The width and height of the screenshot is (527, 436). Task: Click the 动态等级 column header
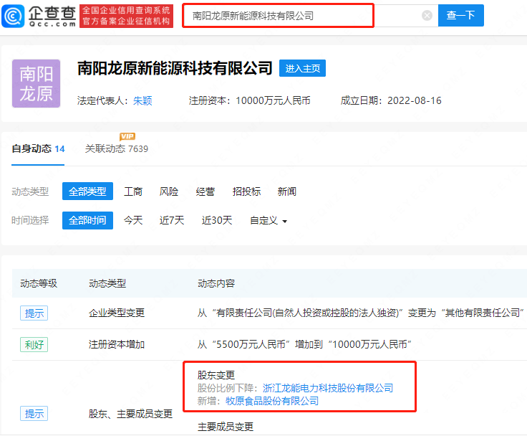pyautogui.click(x=39, y=283)
